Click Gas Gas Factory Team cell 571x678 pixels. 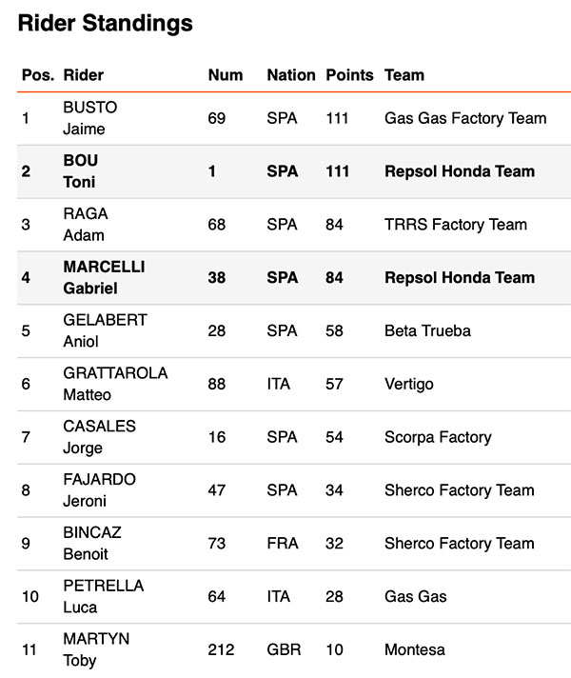(465, 118)
